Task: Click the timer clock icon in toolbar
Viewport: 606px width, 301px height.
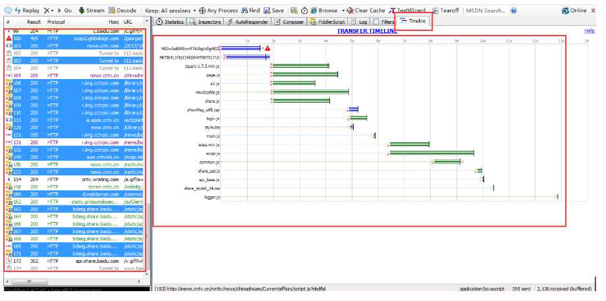Action: coord(304,11)
